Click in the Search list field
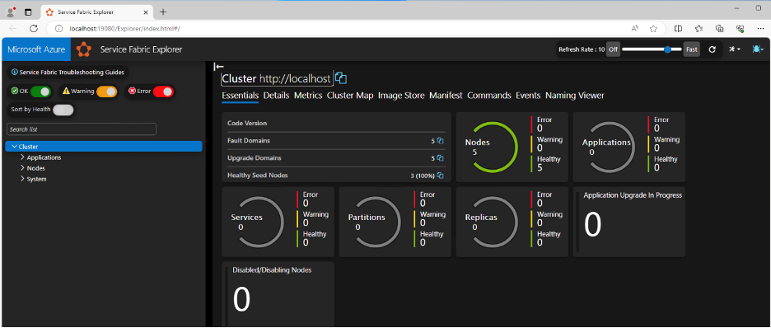This screenshot has height=328, width=771. (82, 129)
